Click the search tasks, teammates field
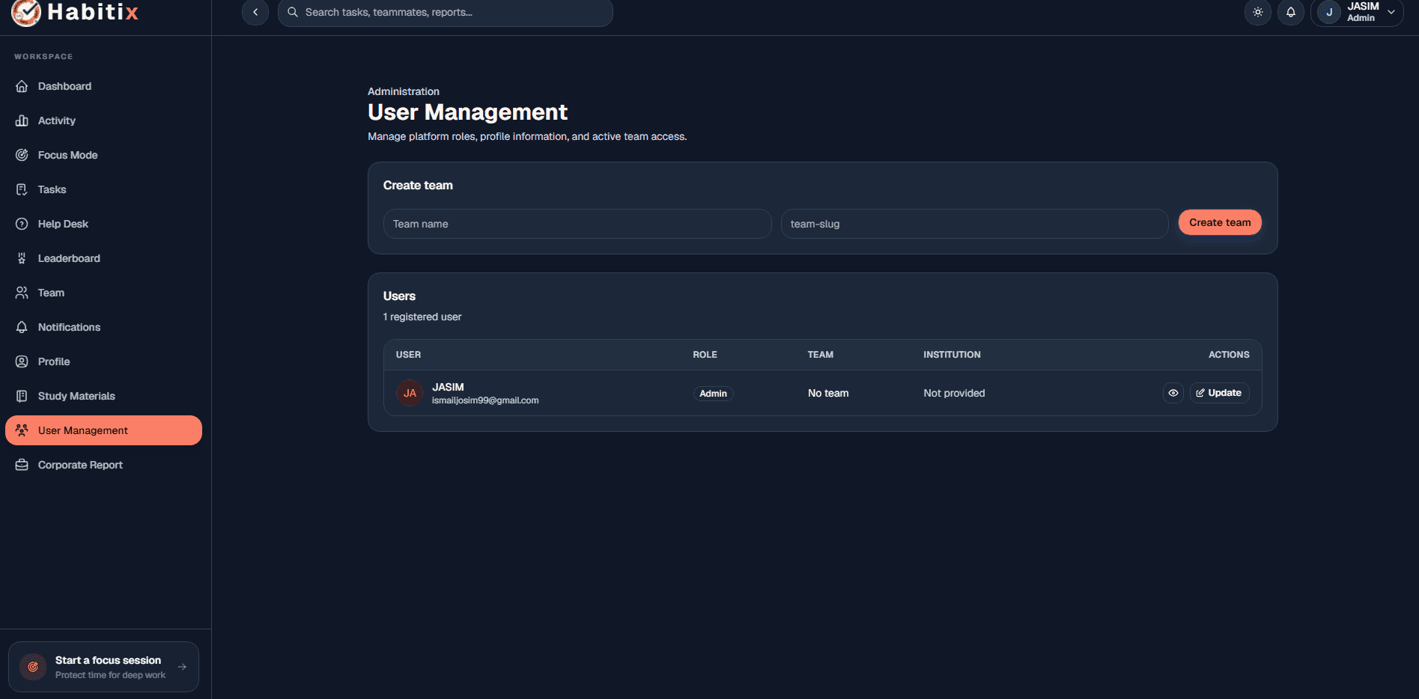Image resolution: width=1419 pixels, height=699 pixels. 446,12
